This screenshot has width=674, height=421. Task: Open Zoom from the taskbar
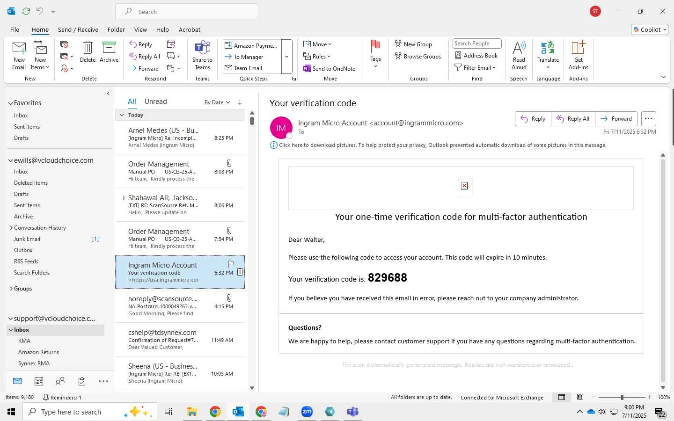click(307, 412)
